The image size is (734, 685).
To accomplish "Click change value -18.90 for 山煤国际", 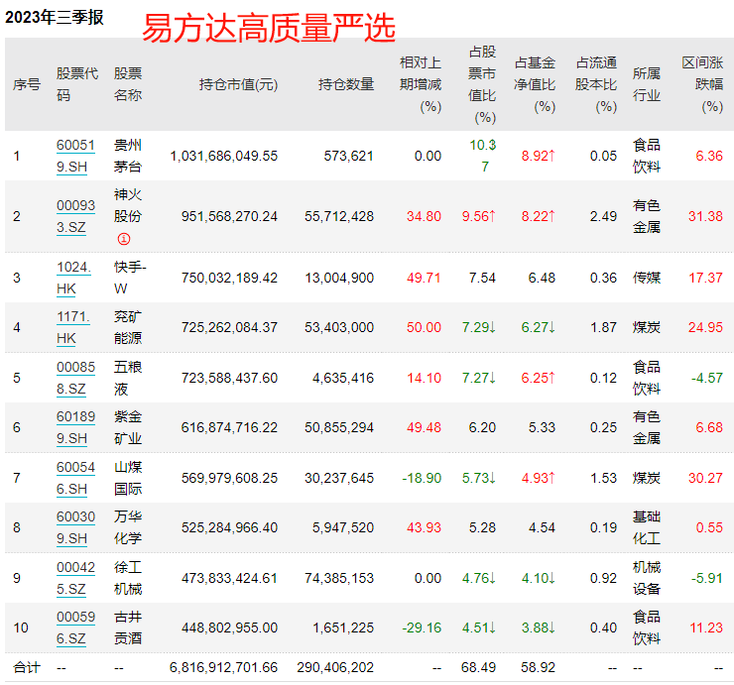I will (422, 478).
